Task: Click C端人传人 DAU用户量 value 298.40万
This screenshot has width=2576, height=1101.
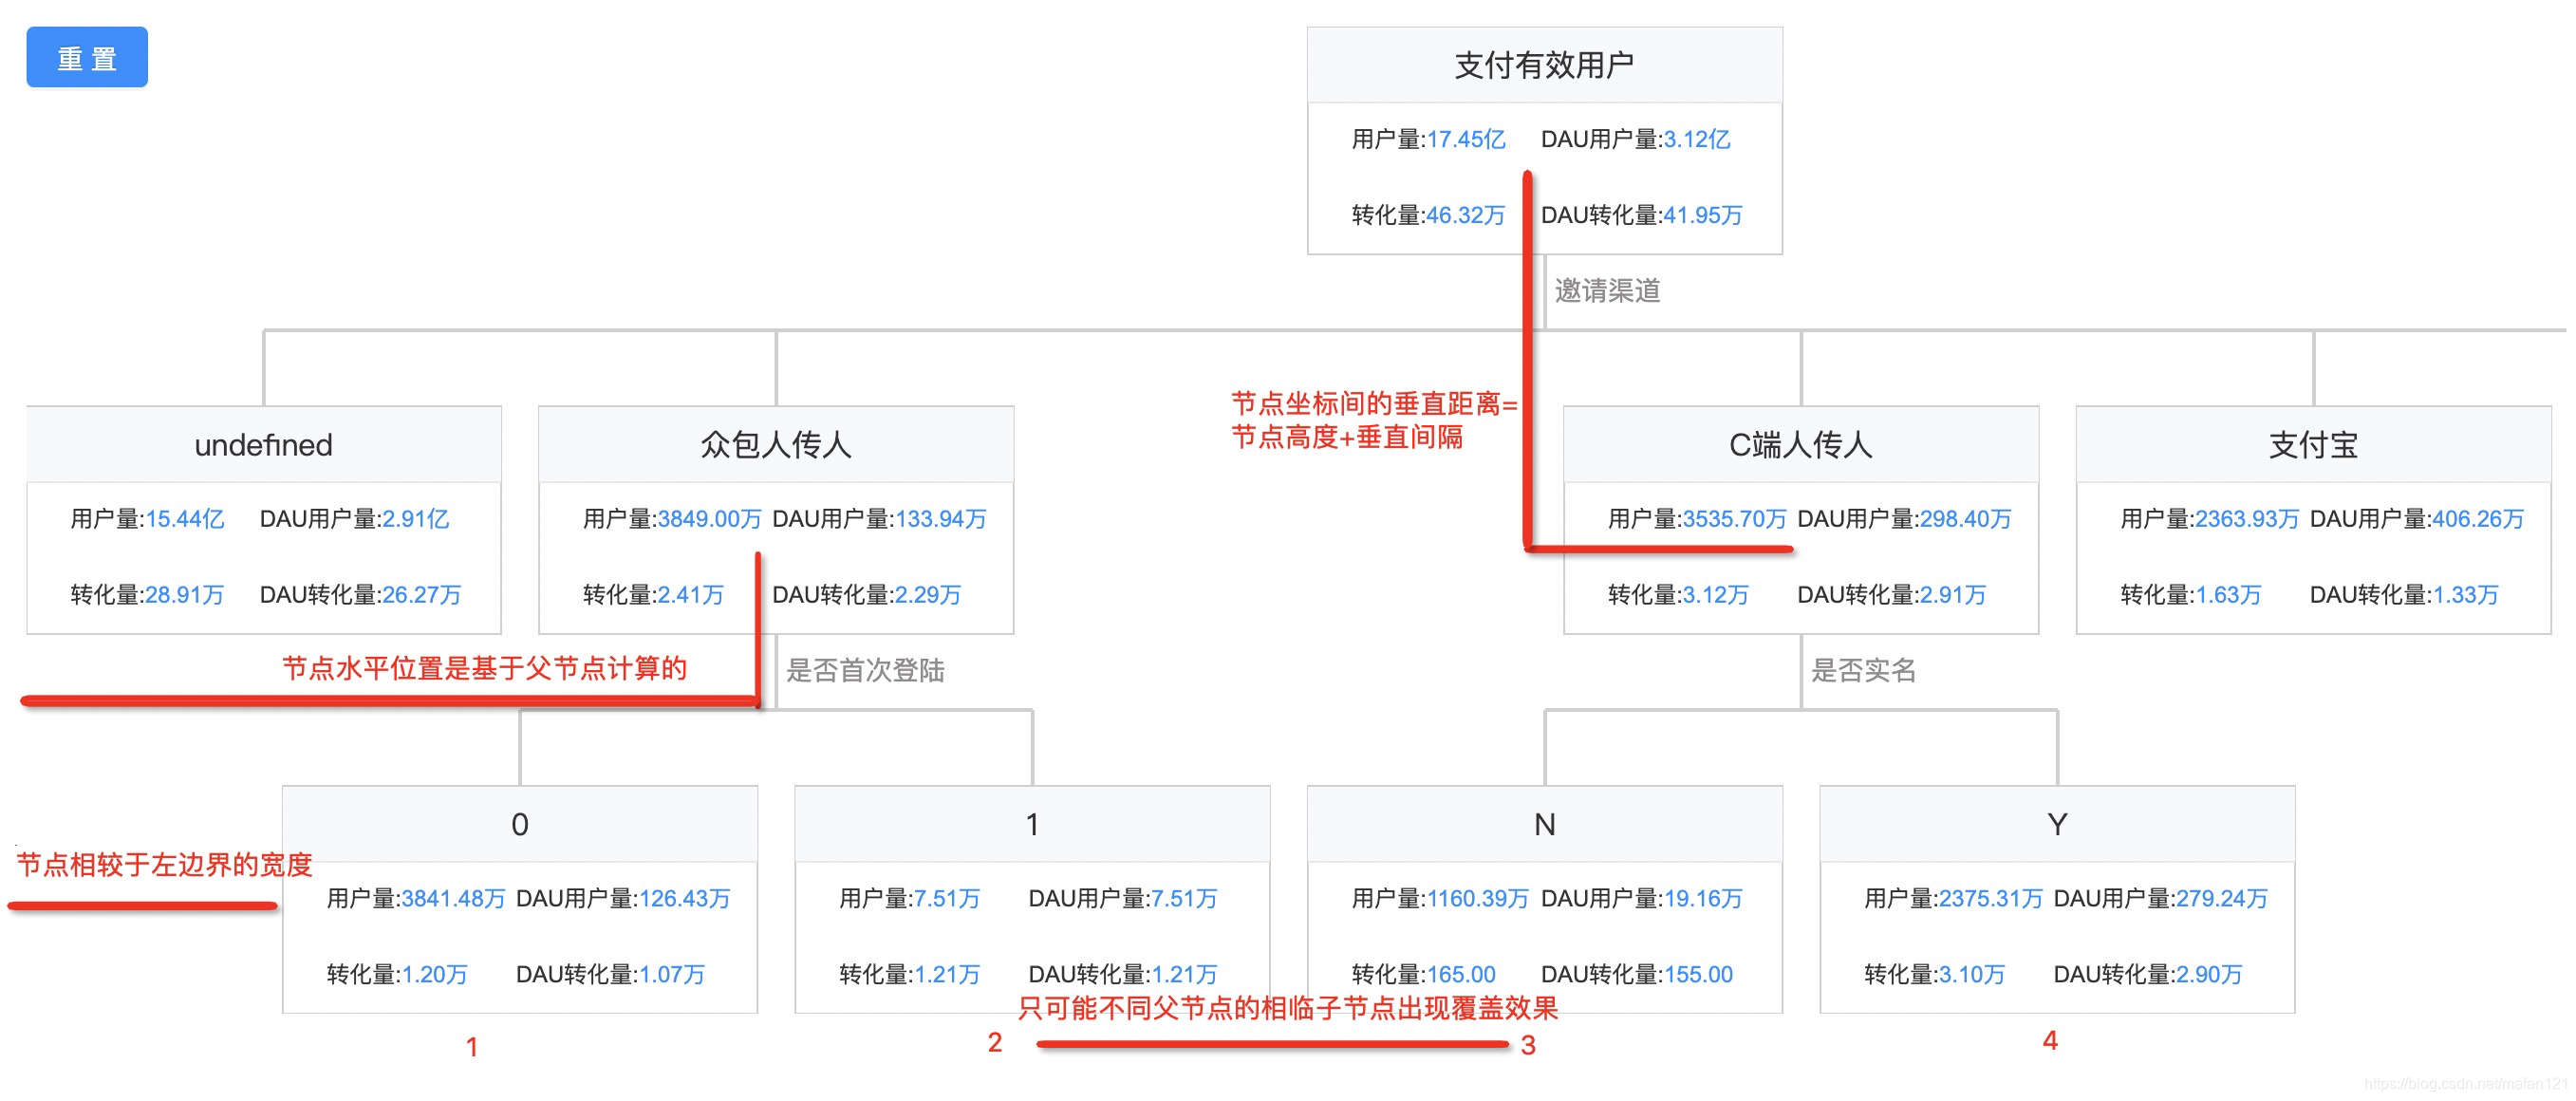Action: (1966, 519)
